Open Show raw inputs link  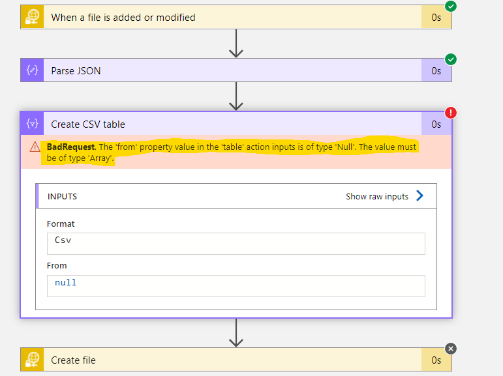pyautogui.click(x=377, y=196)
